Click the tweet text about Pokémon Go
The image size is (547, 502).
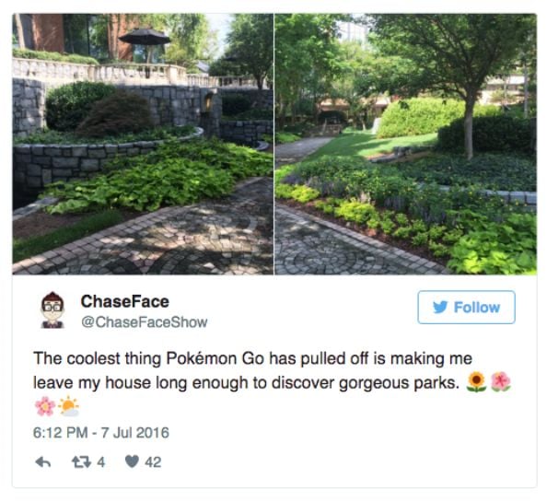coord(252,371)
